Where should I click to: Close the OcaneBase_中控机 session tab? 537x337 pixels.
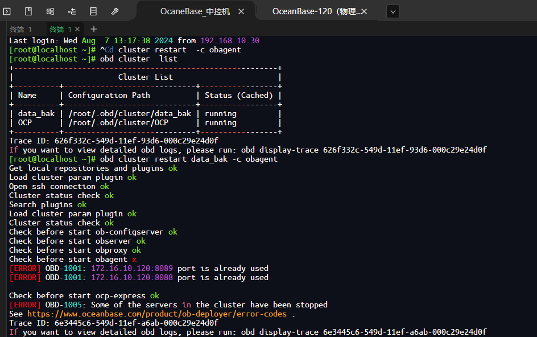coord(241,11)
